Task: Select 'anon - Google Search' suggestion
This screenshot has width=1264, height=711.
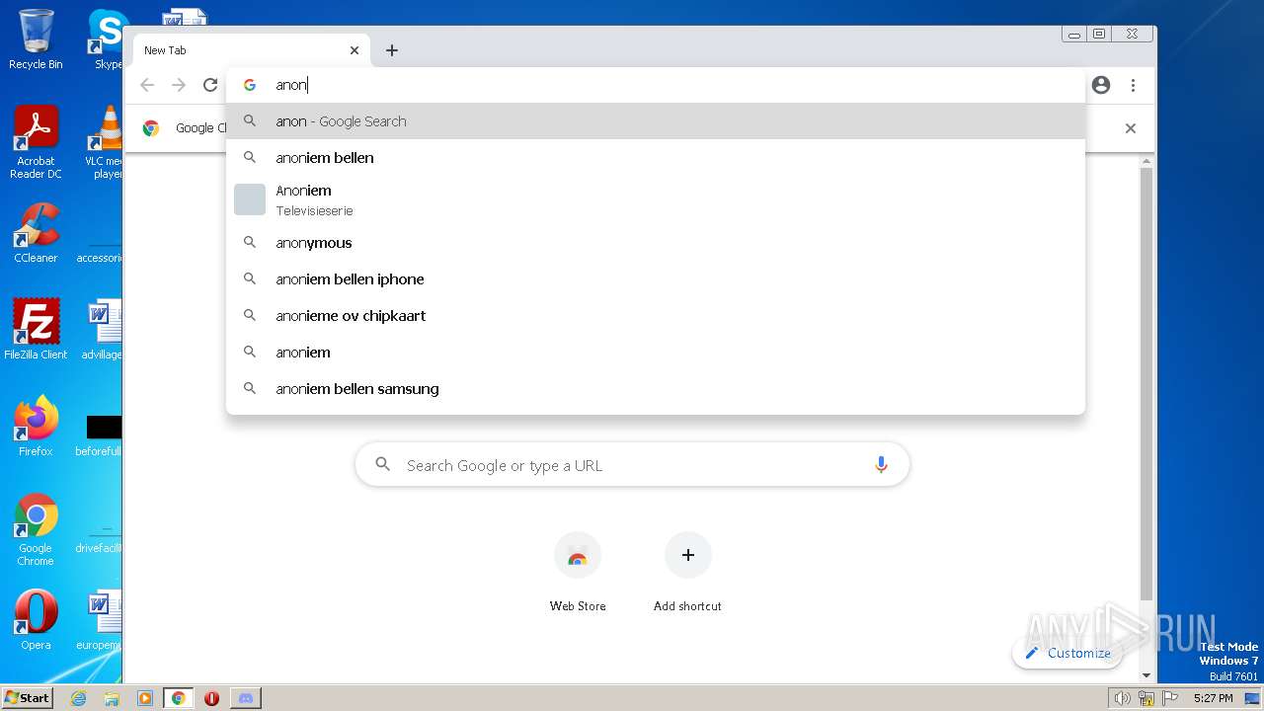Action: [656, 121]
